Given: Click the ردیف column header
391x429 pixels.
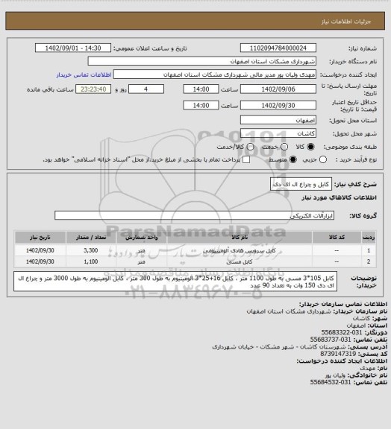Looking at the screenshot, I should click(369, 238).
